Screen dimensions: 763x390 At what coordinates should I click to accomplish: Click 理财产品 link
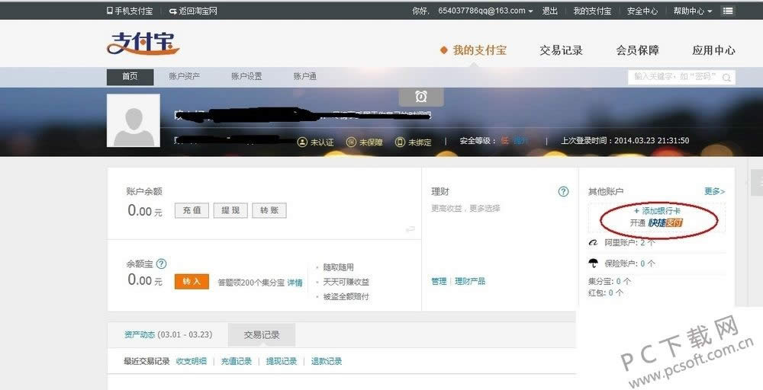470,281
